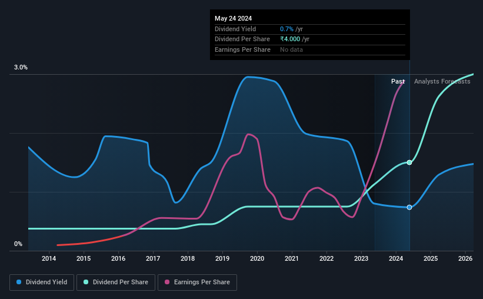Click the 0% y-axis label

point(18,244)
